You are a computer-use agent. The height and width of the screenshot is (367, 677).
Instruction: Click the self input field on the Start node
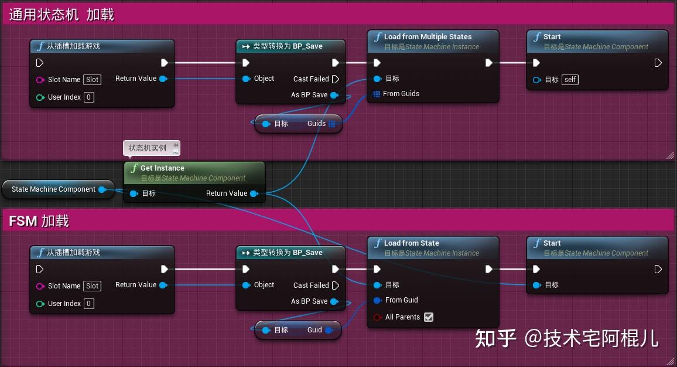coord(570,79)
